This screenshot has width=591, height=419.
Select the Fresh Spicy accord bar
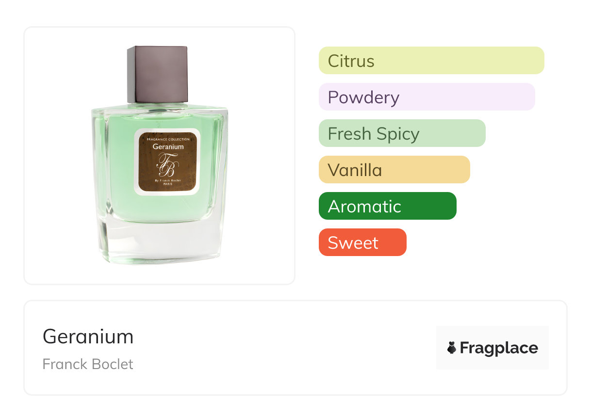(x=402, y=133)
